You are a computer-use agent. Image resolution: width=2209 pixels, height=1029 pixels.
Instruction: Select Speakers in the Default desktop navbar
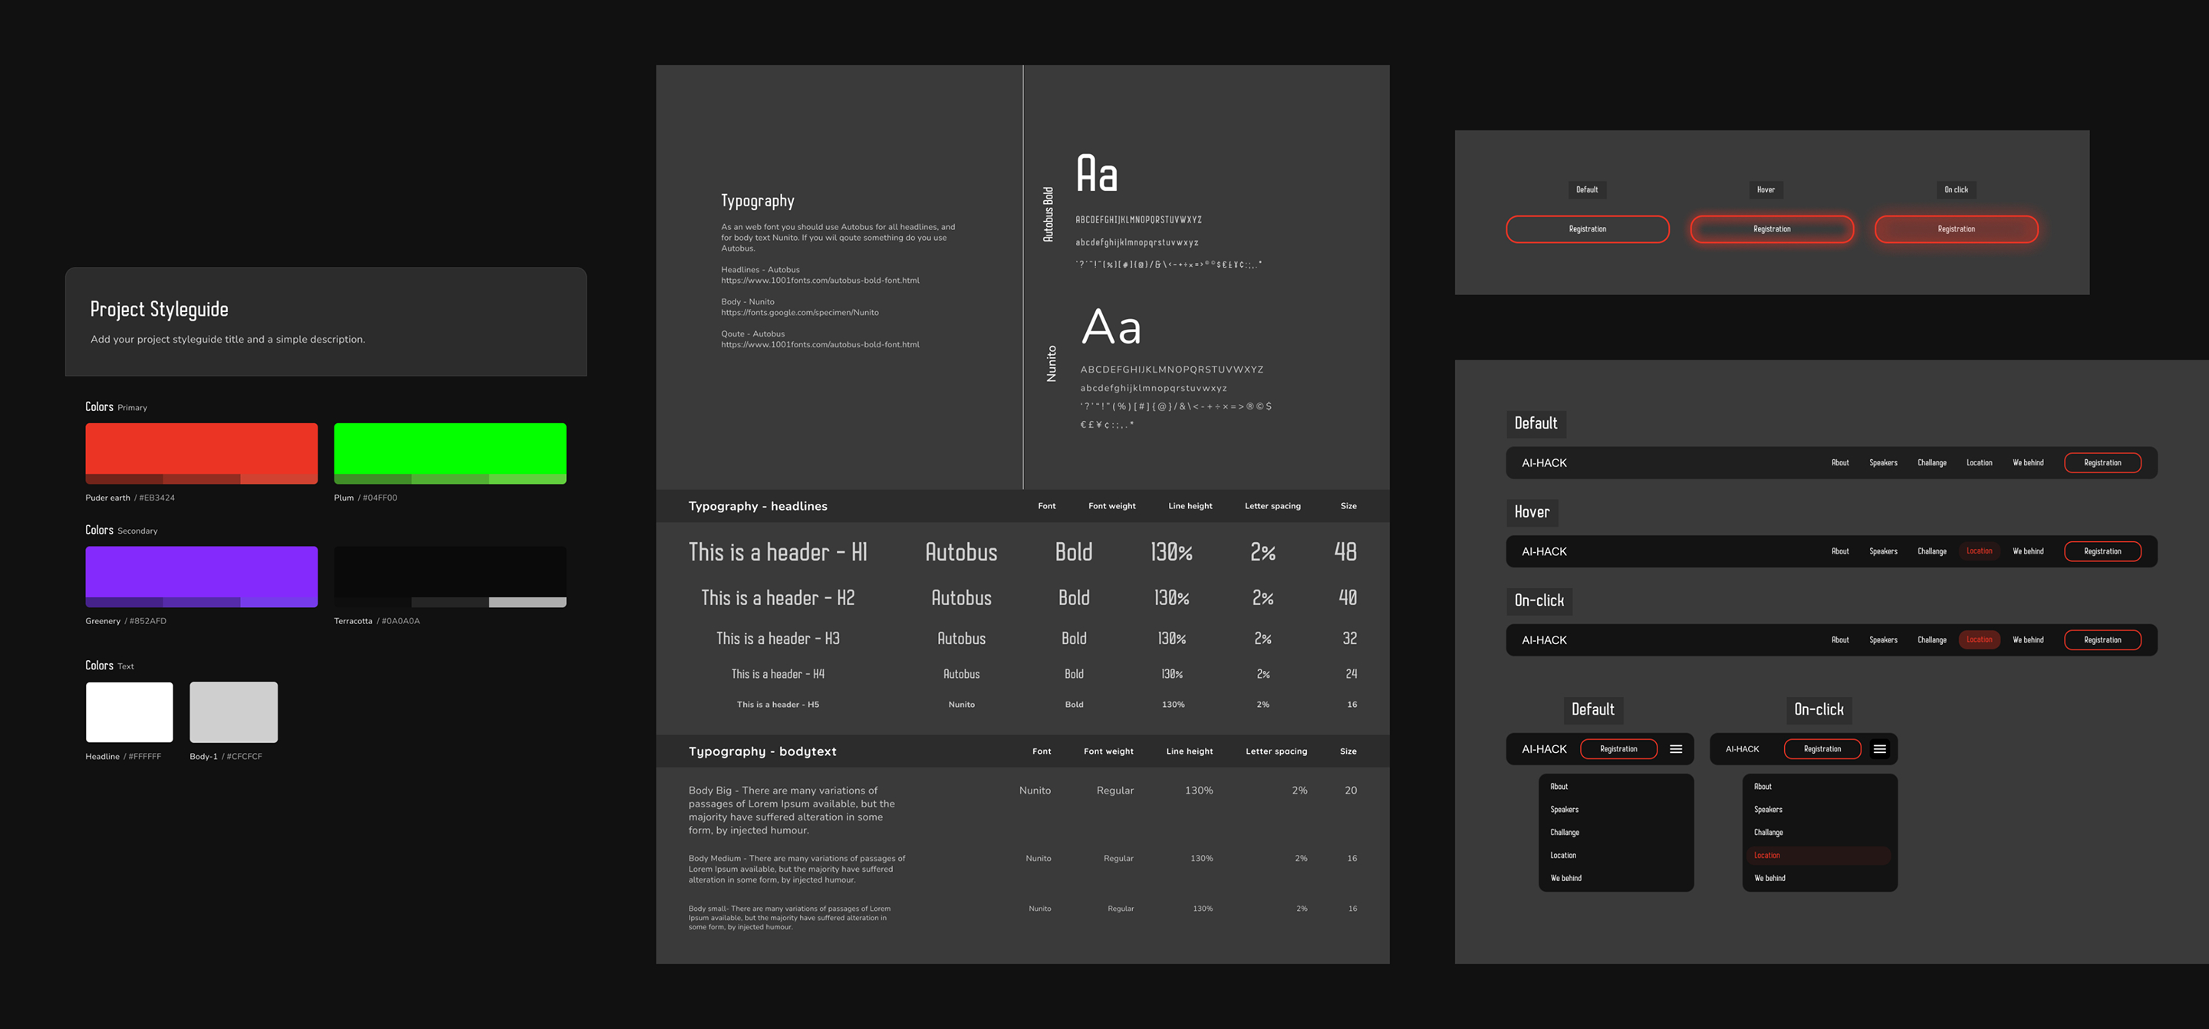(1882, 463)
